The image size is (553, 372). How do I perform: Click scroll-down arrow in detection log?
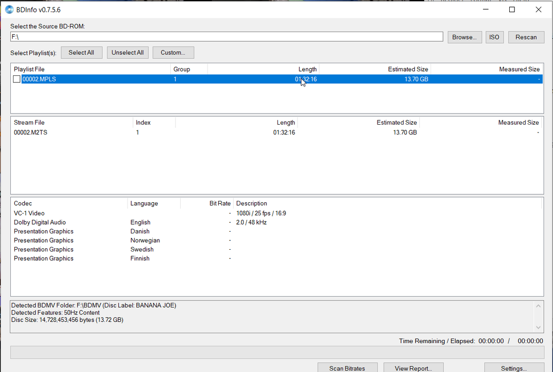538,328
